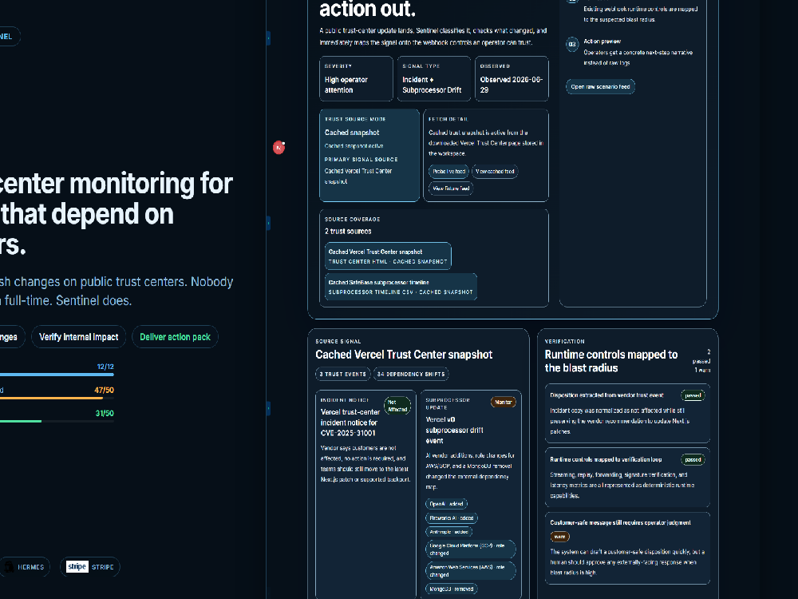
Task: Click the Observed 2026-06-29 card
Action: (512, 78)
